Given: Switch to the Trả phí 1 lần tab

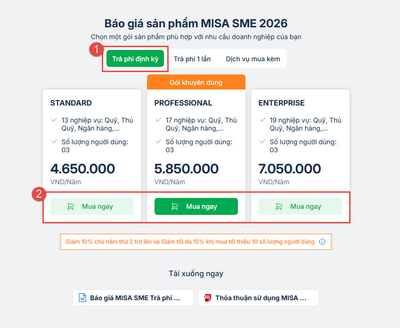Looking at the screenshot, I should coord(192,59).
